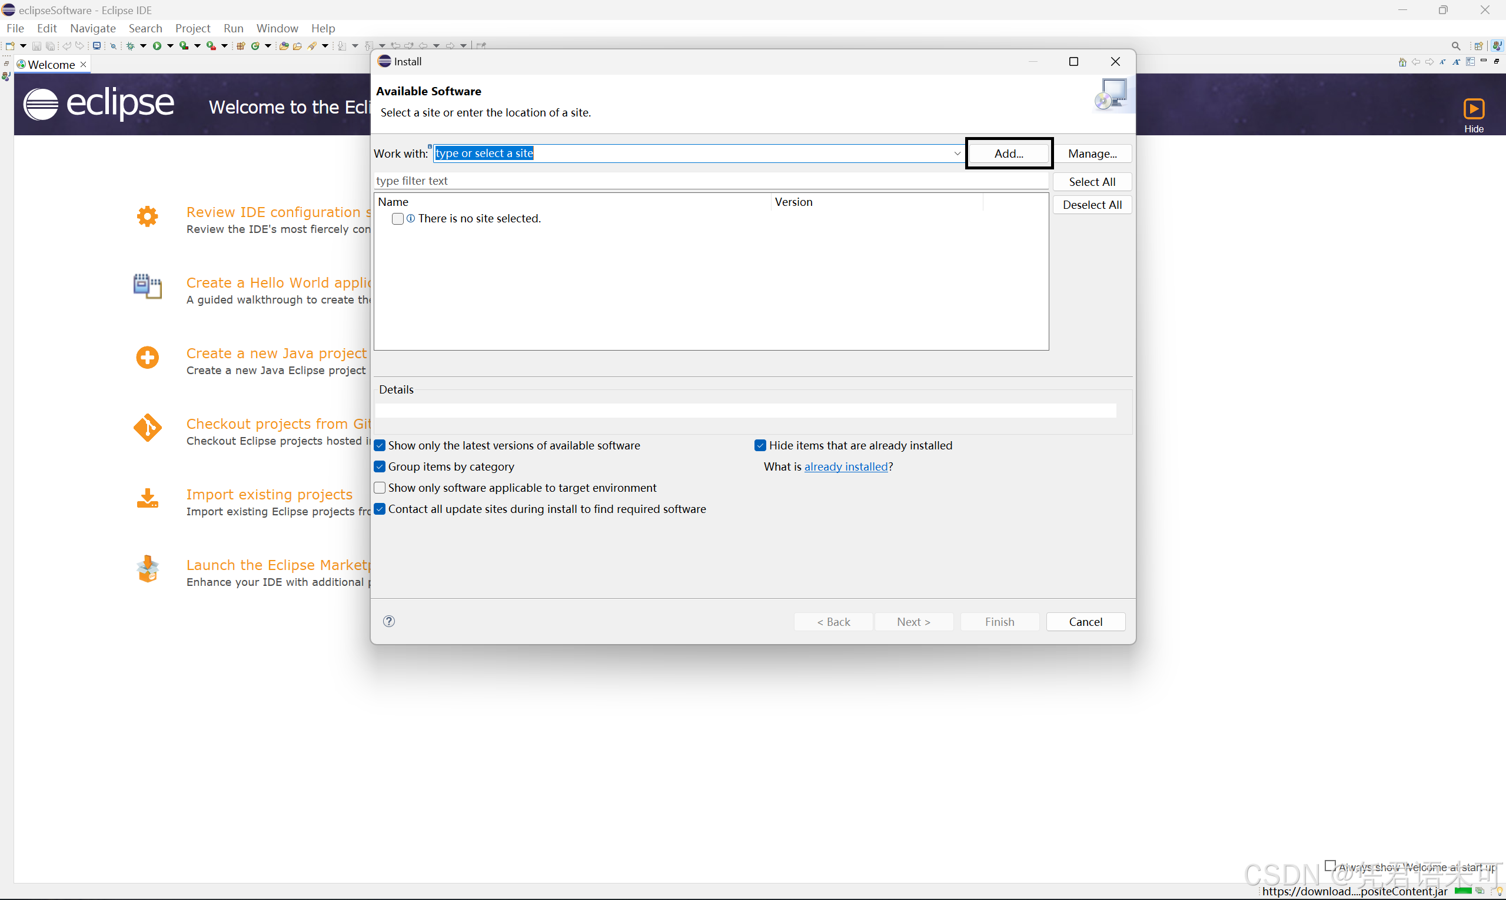Click the orange gear Review IDE configuration icon
Image resolution: width=1506 pixels, height=900 pixels.
click(148, 216)
